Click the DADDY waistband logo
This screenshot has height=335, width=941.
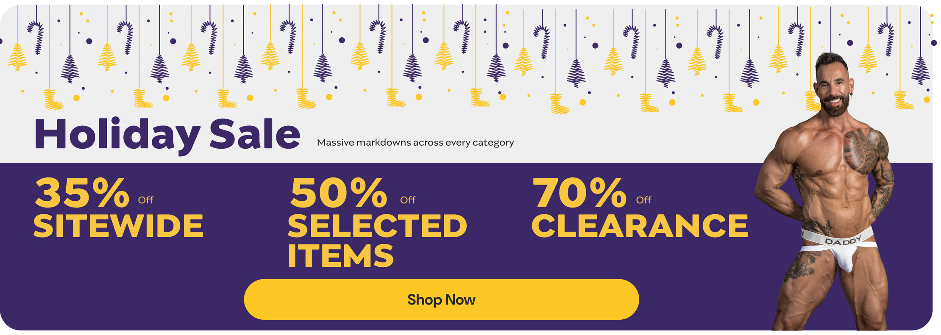point(843,241)
